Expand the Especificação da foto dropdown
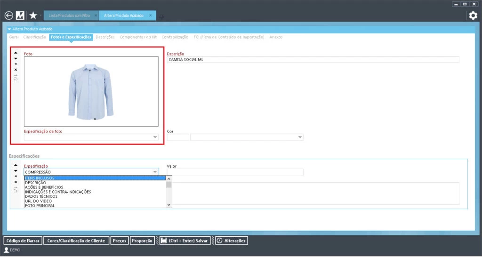The image size is (482, 257). click(155, 137)
